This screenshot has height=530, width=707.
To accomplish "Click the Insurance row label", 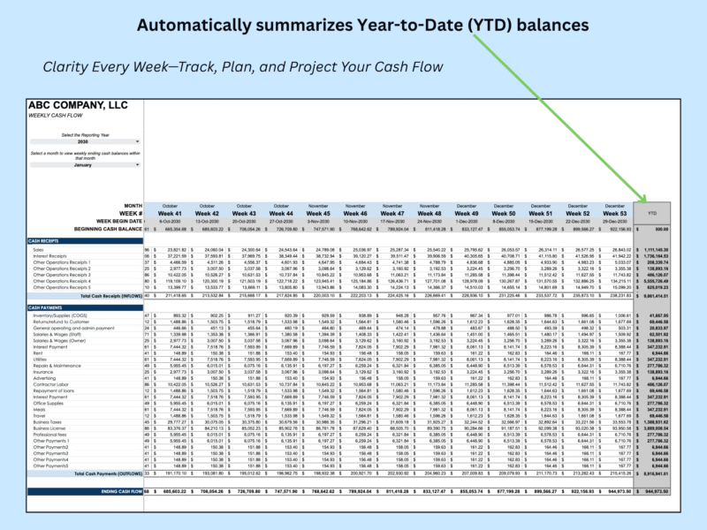I will point(42,372).
